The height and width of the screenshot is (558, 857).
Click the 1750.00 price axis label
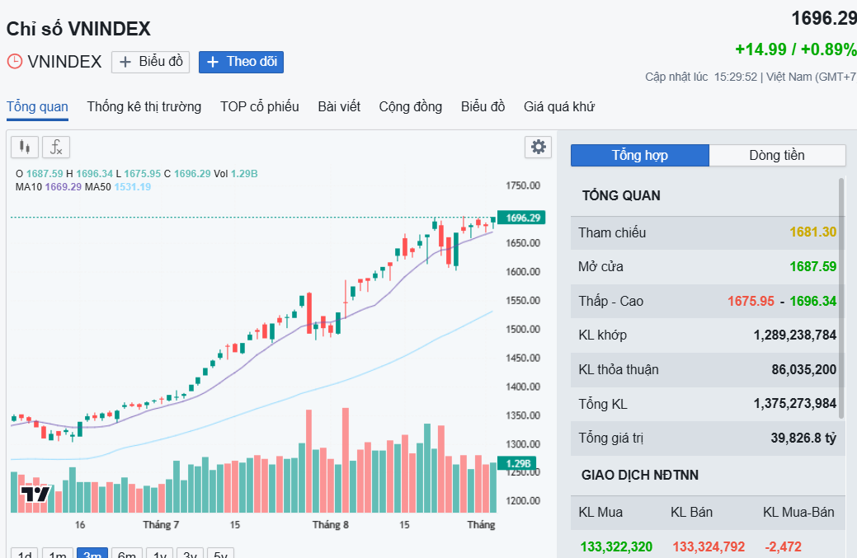[x=523, y=185]
